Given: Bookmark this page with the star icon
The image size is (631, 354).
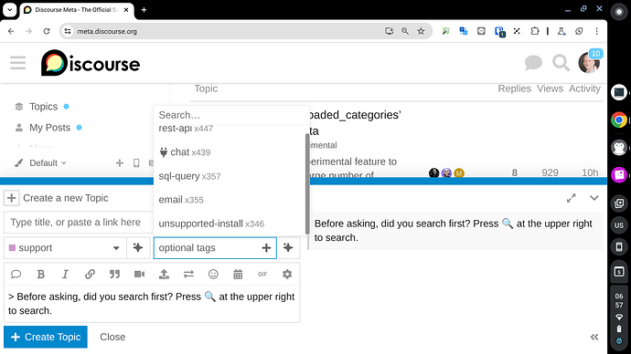Looking at the screenshot, I should [421, 31].
